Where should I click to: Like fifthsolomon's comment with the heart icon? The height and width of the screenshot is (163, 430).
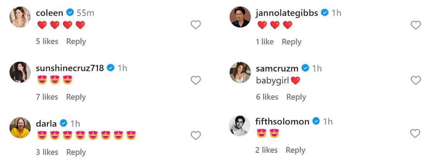[416, 134]
